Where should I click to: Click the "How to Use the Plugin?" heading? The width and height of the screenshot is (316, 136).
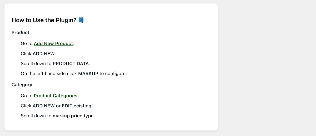point(44,20)
